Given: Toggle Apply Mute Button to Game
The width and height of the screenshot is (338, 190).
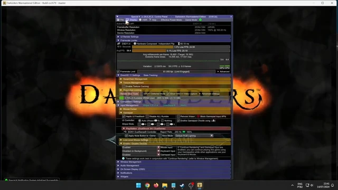Looking at the screenshot, I should tap(126, 136).
